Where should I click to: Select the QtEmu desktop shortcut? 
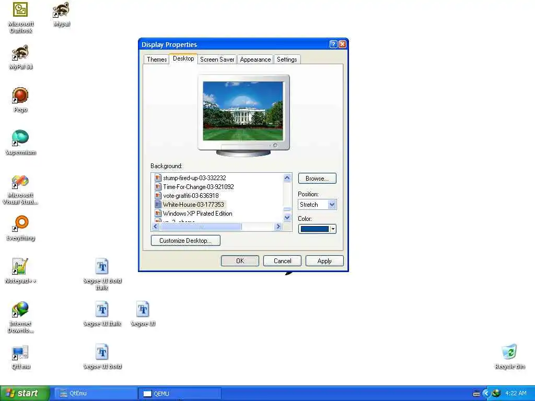tap(20, 357)
